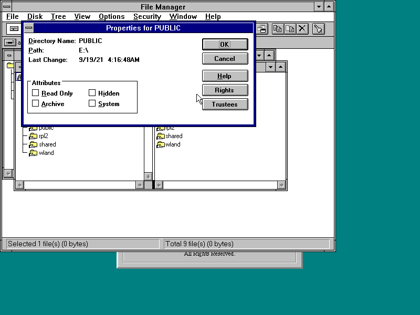Click the 'Selected 1 file(s)' status bar text
The image size is (420, 315).
pyautogui.click(x=48, y=244)
